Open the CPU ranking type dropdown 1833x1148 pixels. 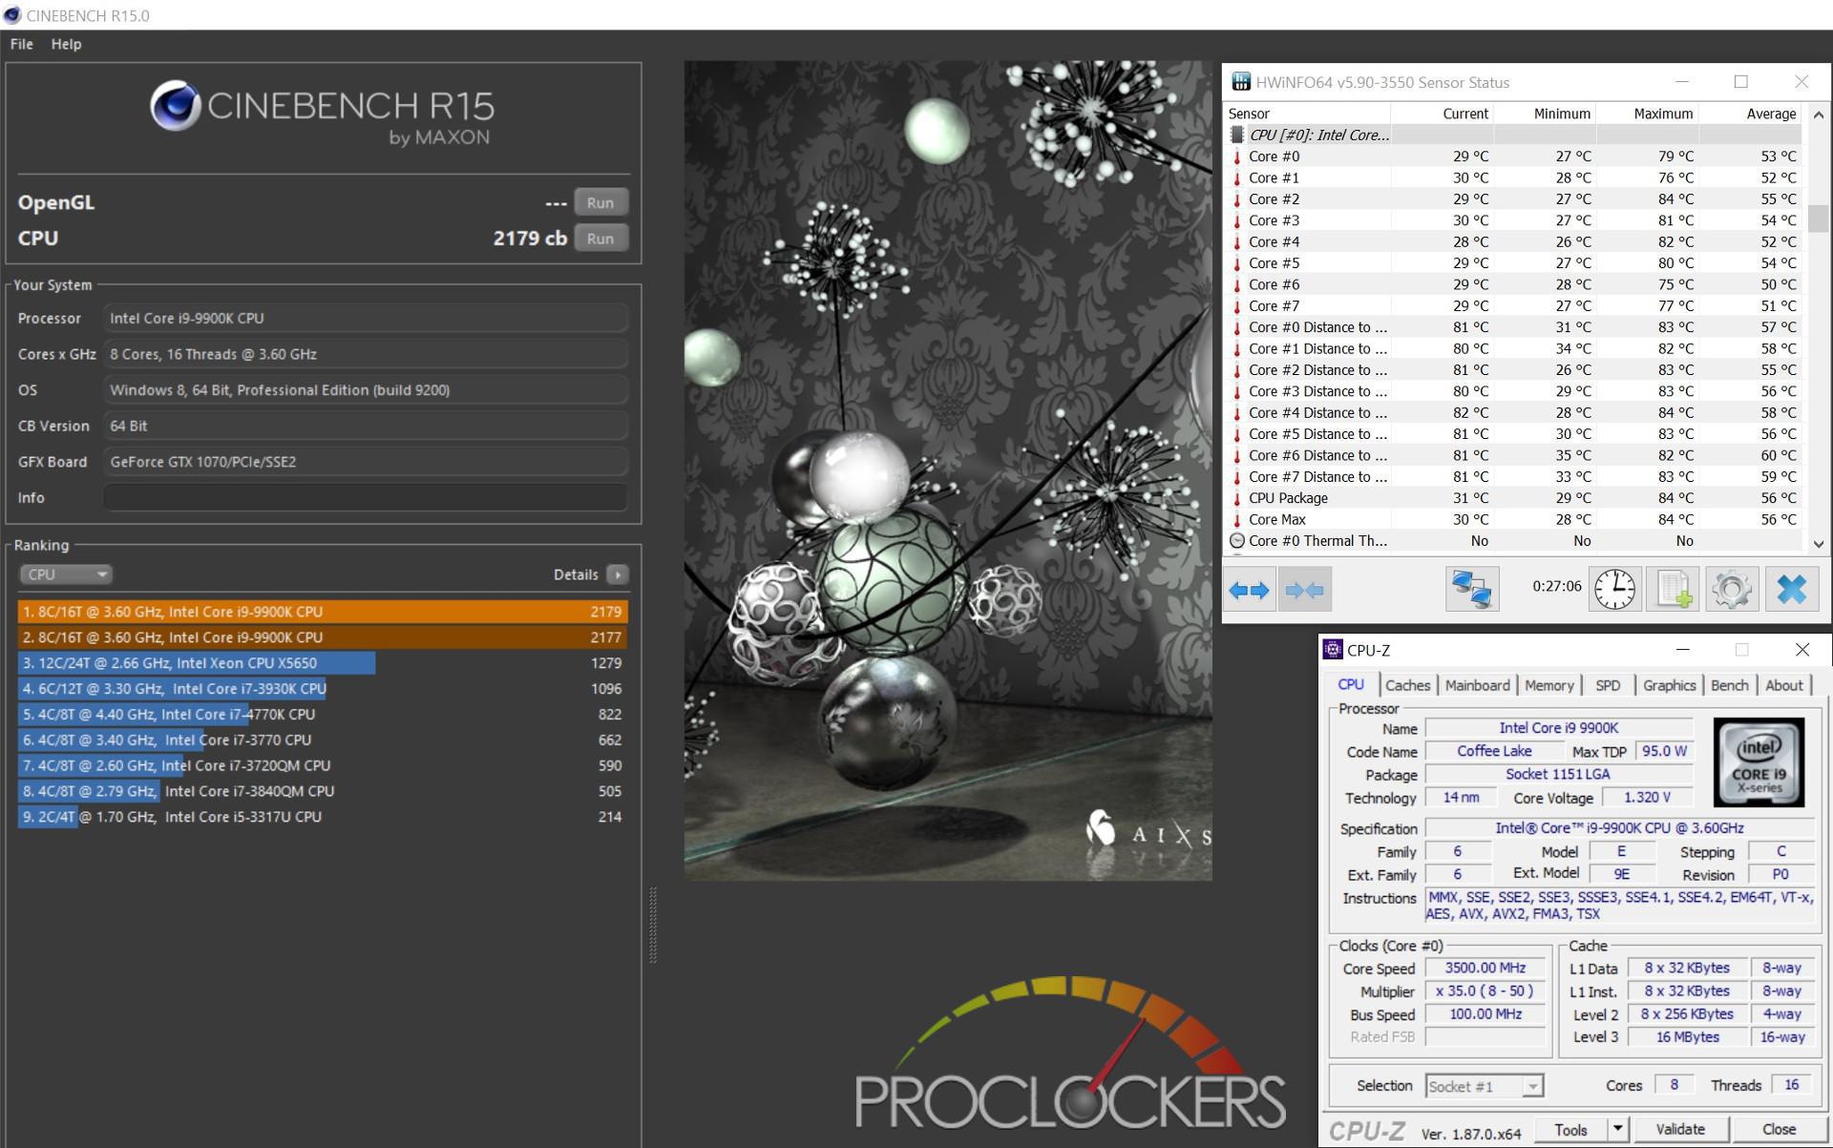pyautogui.click(x=66, y=574)
